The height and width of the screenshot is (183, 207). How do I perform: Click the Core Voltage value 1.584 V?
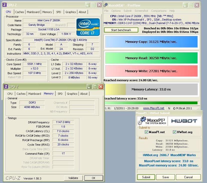[66, 34]
